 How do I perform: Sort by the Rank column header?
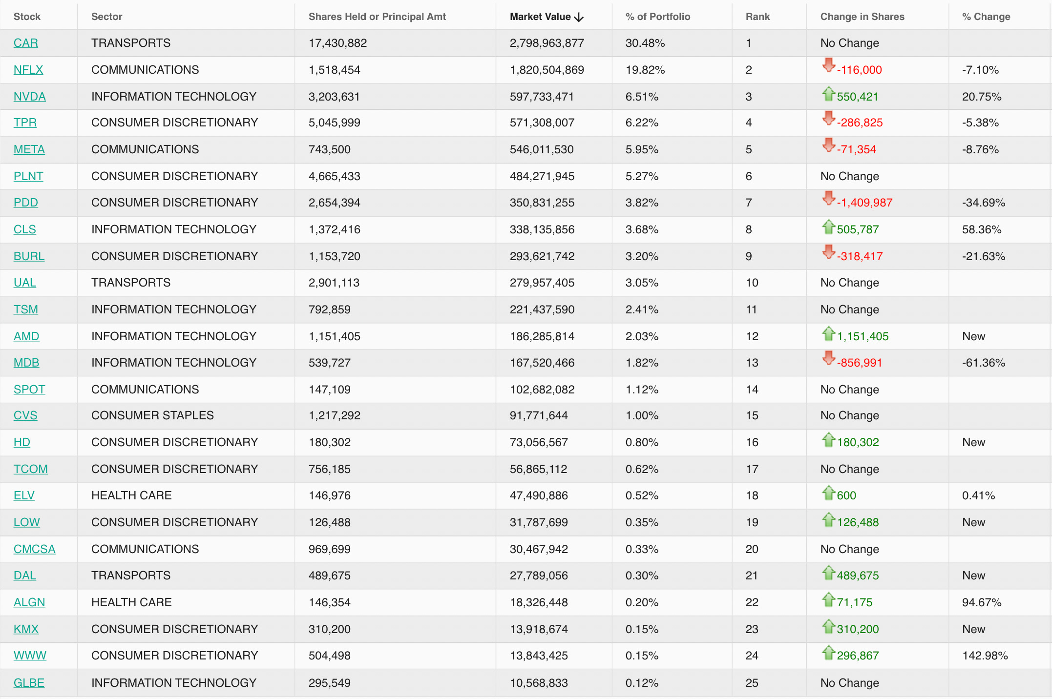tap(757, 17)
